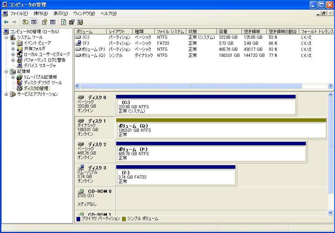Screen dimensions: 335x233
Task: Open the 操作(A) menu
Action: tap(41, 13)
